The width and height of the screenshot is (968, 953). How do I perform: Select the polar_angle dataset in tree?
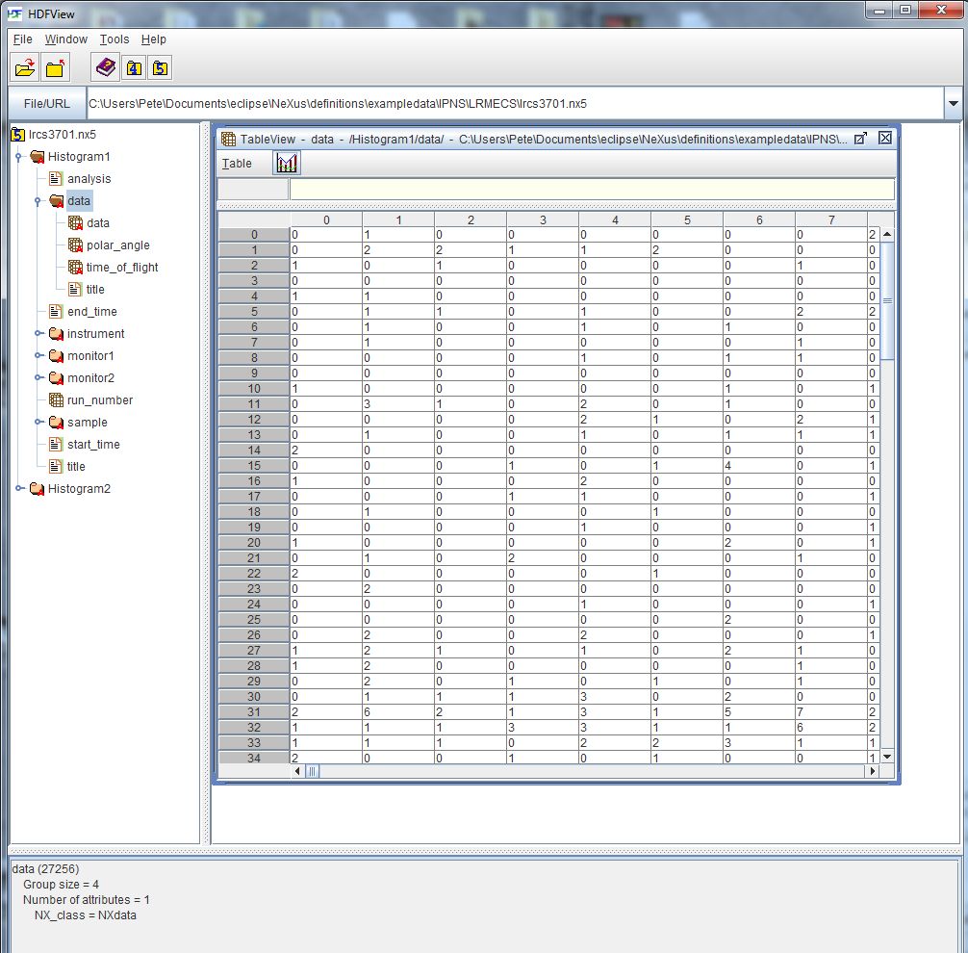click(117, 245)
